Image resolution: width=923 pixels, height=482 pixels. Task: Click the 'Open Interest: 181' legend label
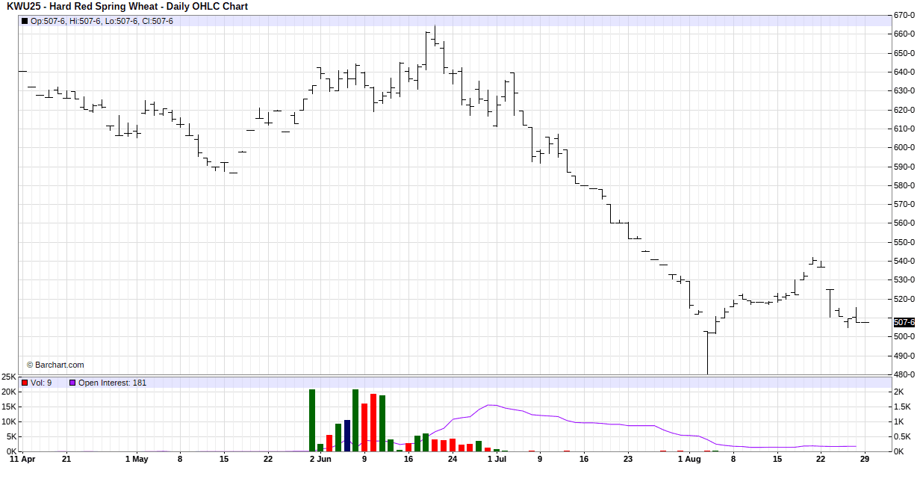point(113,383)
